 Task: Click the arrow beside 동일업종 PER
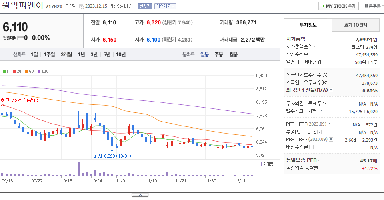point(318,160)
